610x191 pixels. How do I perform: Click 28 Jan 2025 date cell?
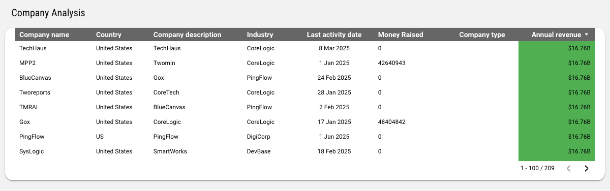[334, 92]
